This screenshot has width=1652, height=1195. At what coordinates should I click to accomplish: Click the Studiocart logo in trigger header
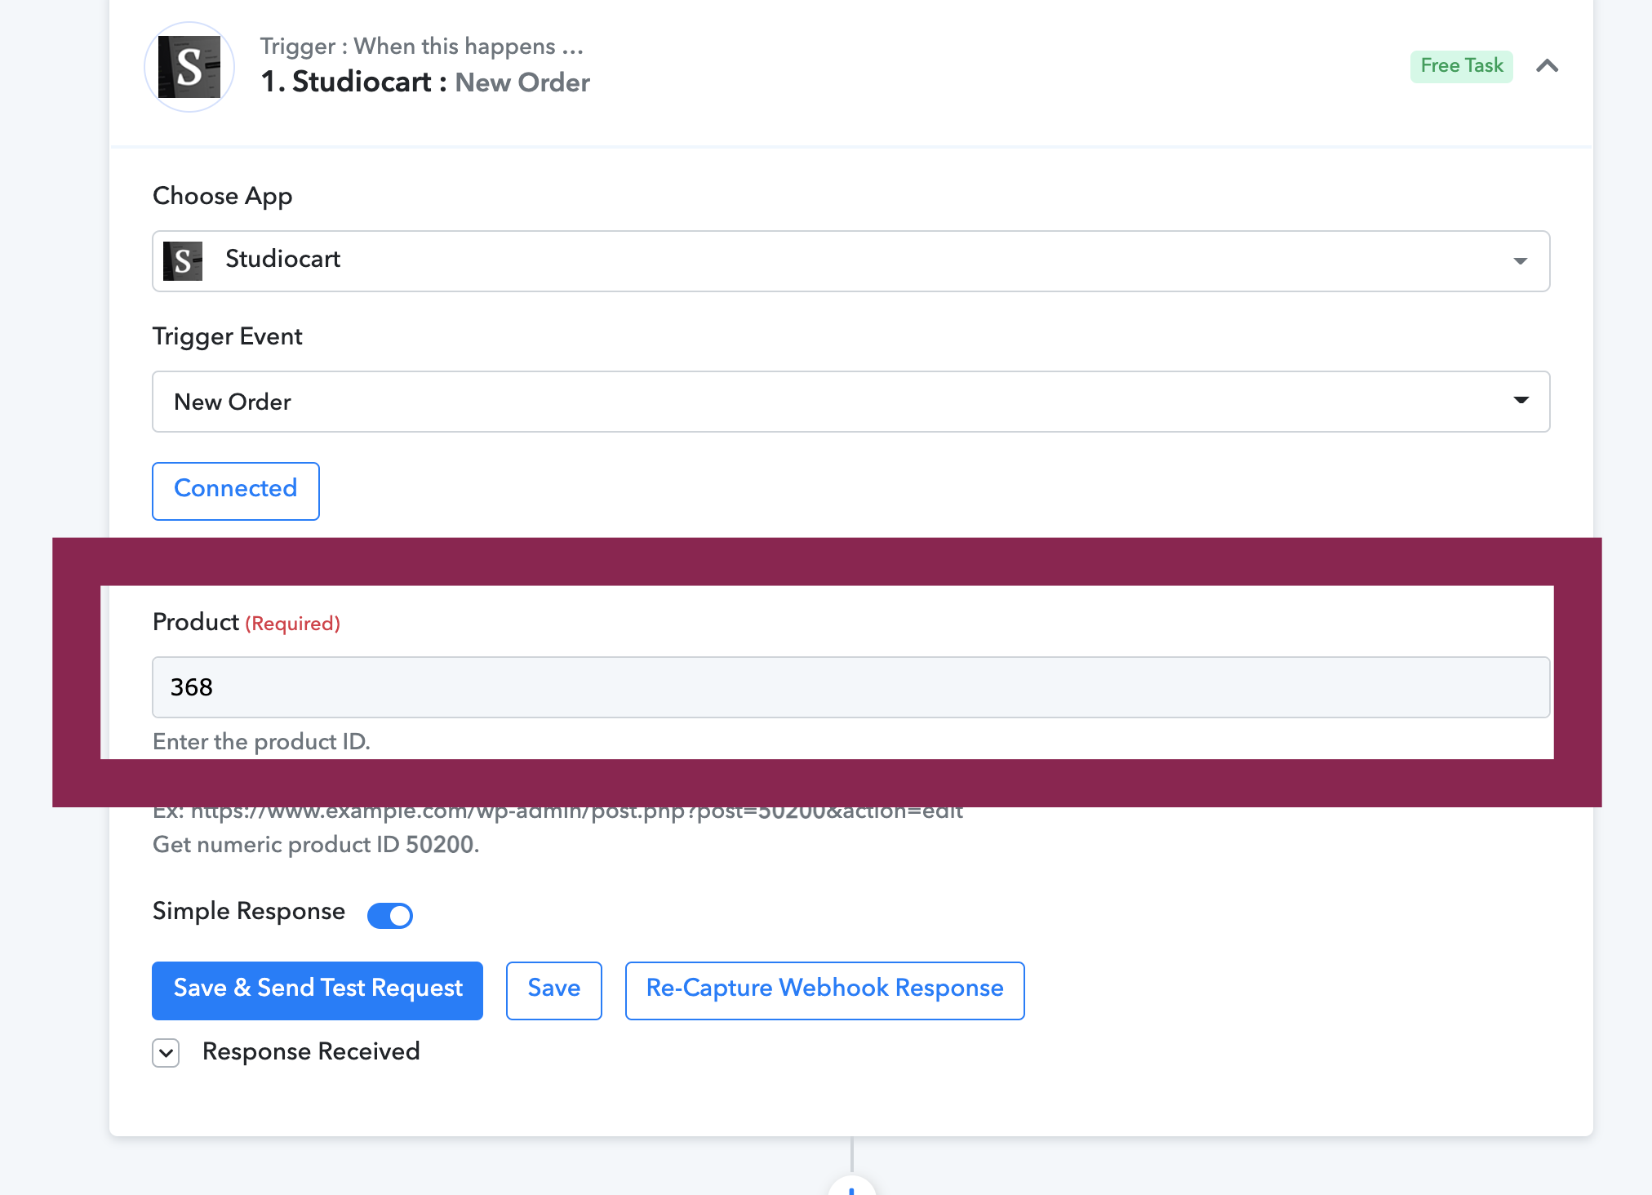pyautogui.click(x=189, y=67)
